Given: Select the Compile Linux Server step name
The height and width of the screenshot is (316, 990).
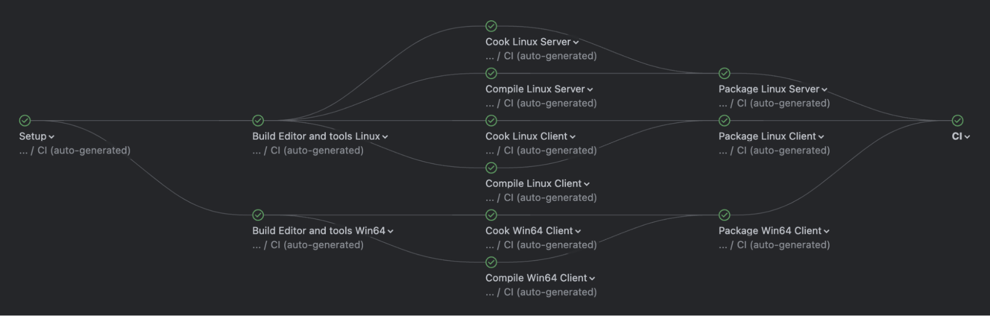Looking at the screenshot, I should pos(535,90).
